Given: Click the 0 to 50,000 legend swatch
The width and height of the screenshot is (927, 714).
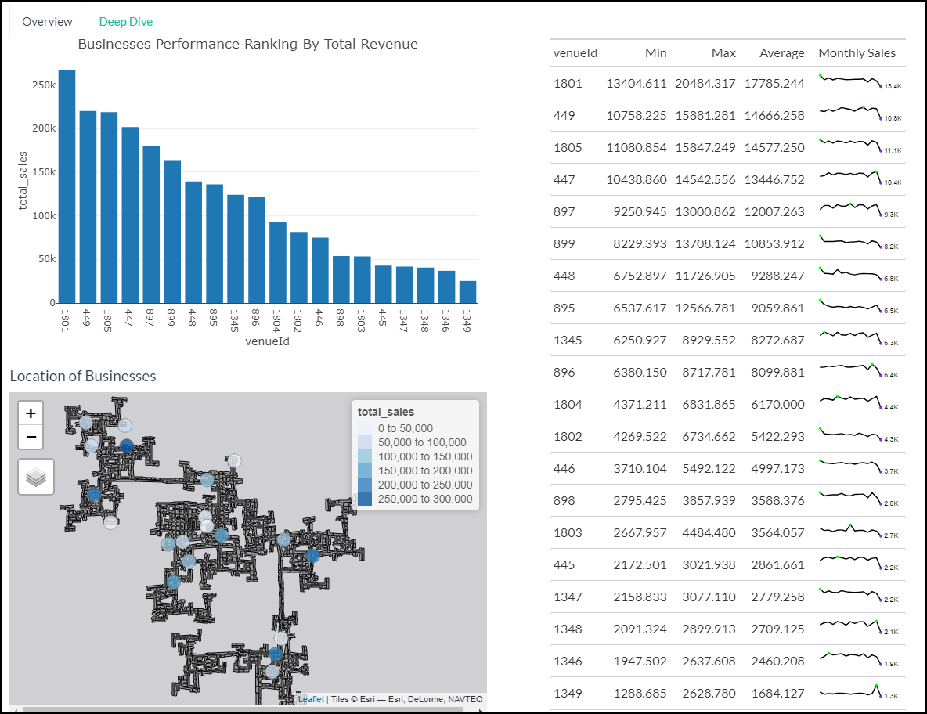Looking at the screenshot, I should coord(366,428).
